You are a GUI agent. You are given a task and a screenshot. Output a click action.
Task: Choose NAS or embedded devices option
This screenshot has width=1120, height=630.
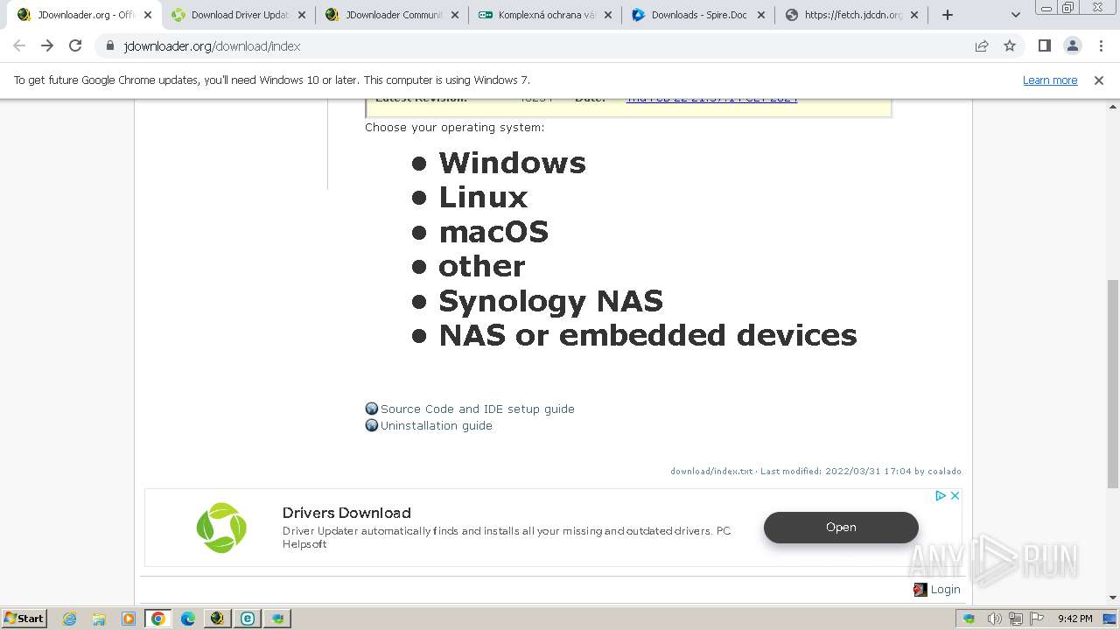point(647,335)
